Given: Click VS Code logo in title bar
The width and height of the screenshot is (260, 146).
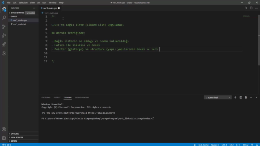Looking at the screenshot, I should [3, 2].
